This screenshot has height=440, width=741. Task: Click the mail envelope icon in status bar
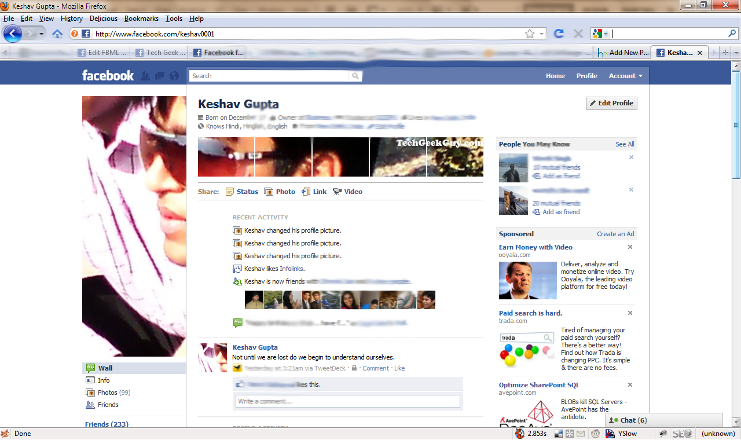[580, 434]
